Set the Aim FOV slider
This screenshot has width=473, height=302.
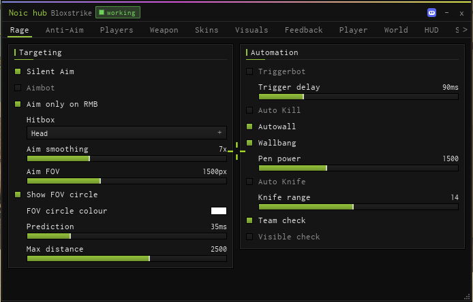coord(127,181)
